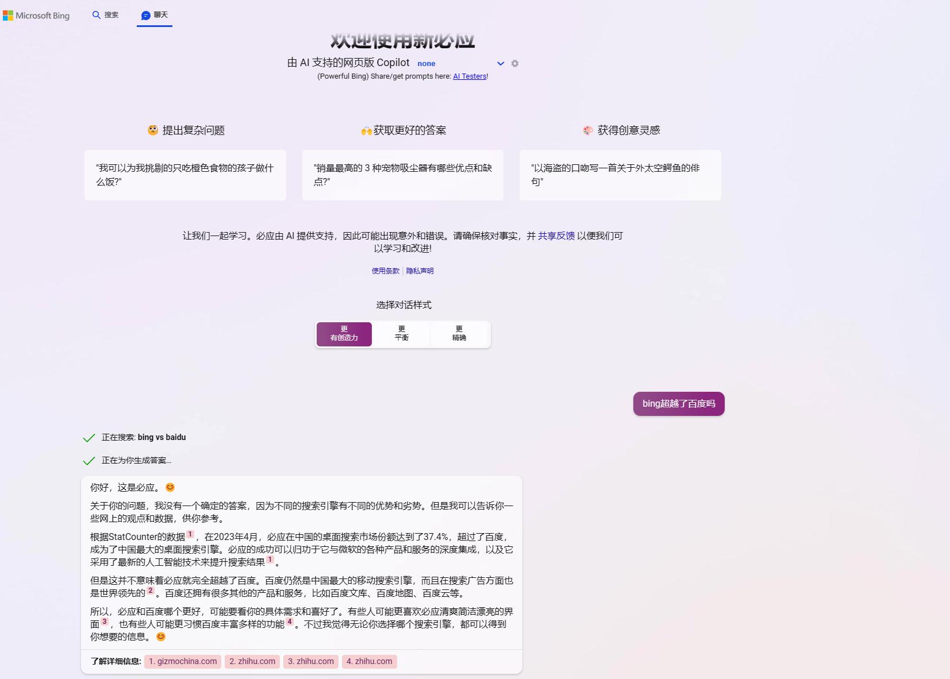Click the pet vacuum example prompt card
Image resolution: width=950 pixels, height=679 pixels.
(x=402, y=175)
